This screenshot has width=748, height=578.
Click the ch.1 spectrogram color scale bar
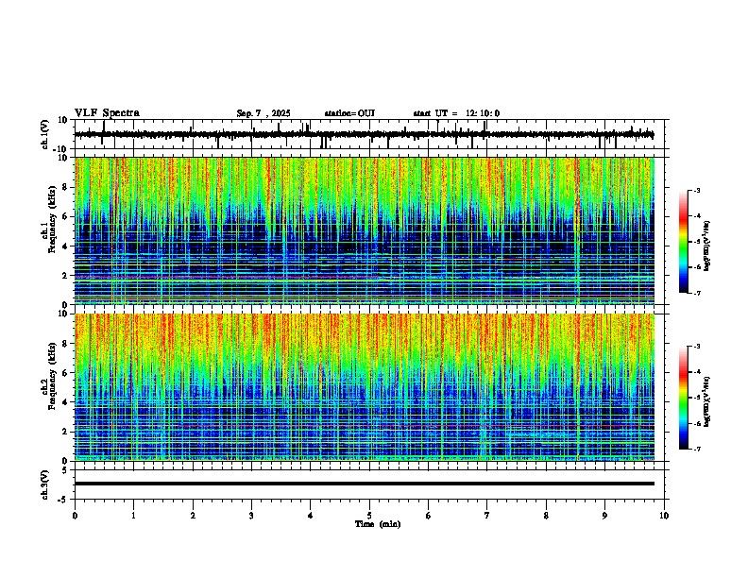point(684,242)
